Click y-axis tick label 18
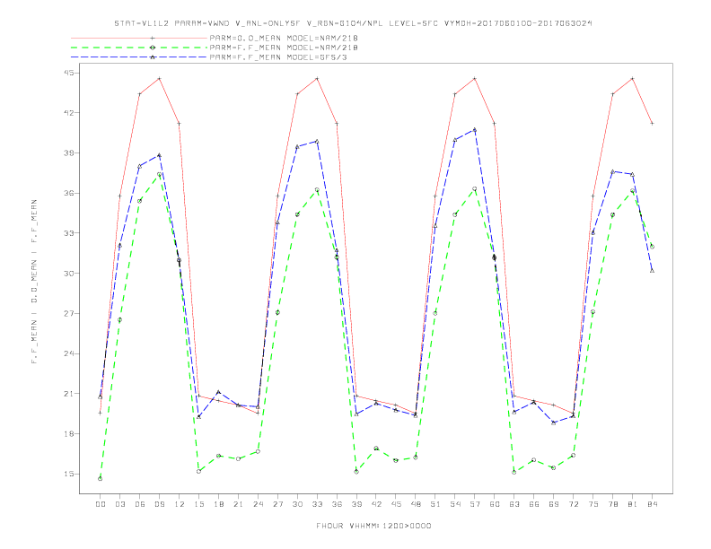Image resolution: width=711 pixels, height=549 pixels. point(69,433)
